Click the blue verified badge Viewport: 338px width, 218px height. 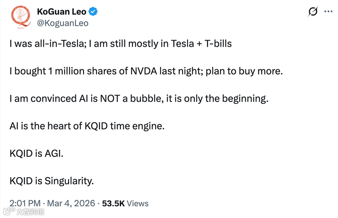[93, 12]
